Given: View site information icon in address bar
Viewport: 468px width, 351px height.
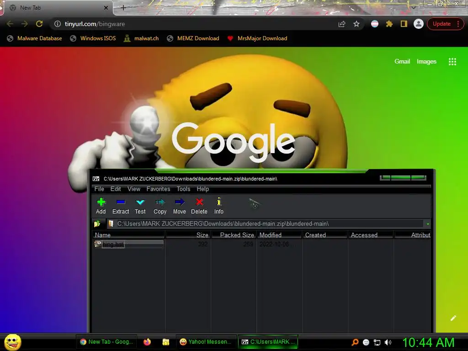Looking at the screenshot, I should [x=57, y=24].
